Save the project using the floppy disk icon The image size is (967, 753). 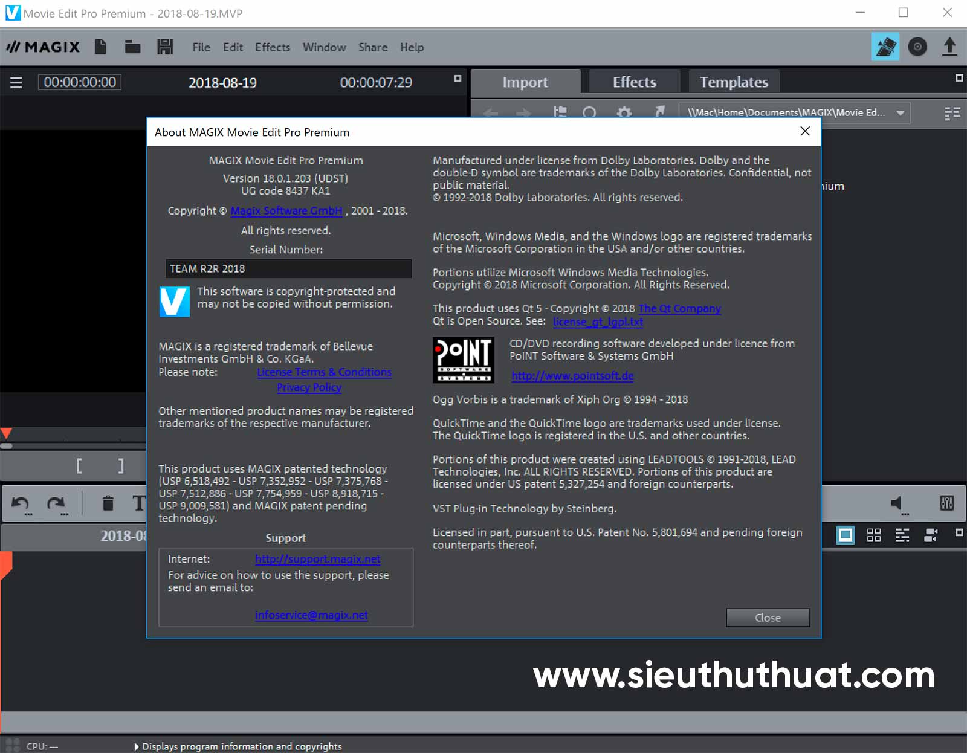[x=165, y=47]
